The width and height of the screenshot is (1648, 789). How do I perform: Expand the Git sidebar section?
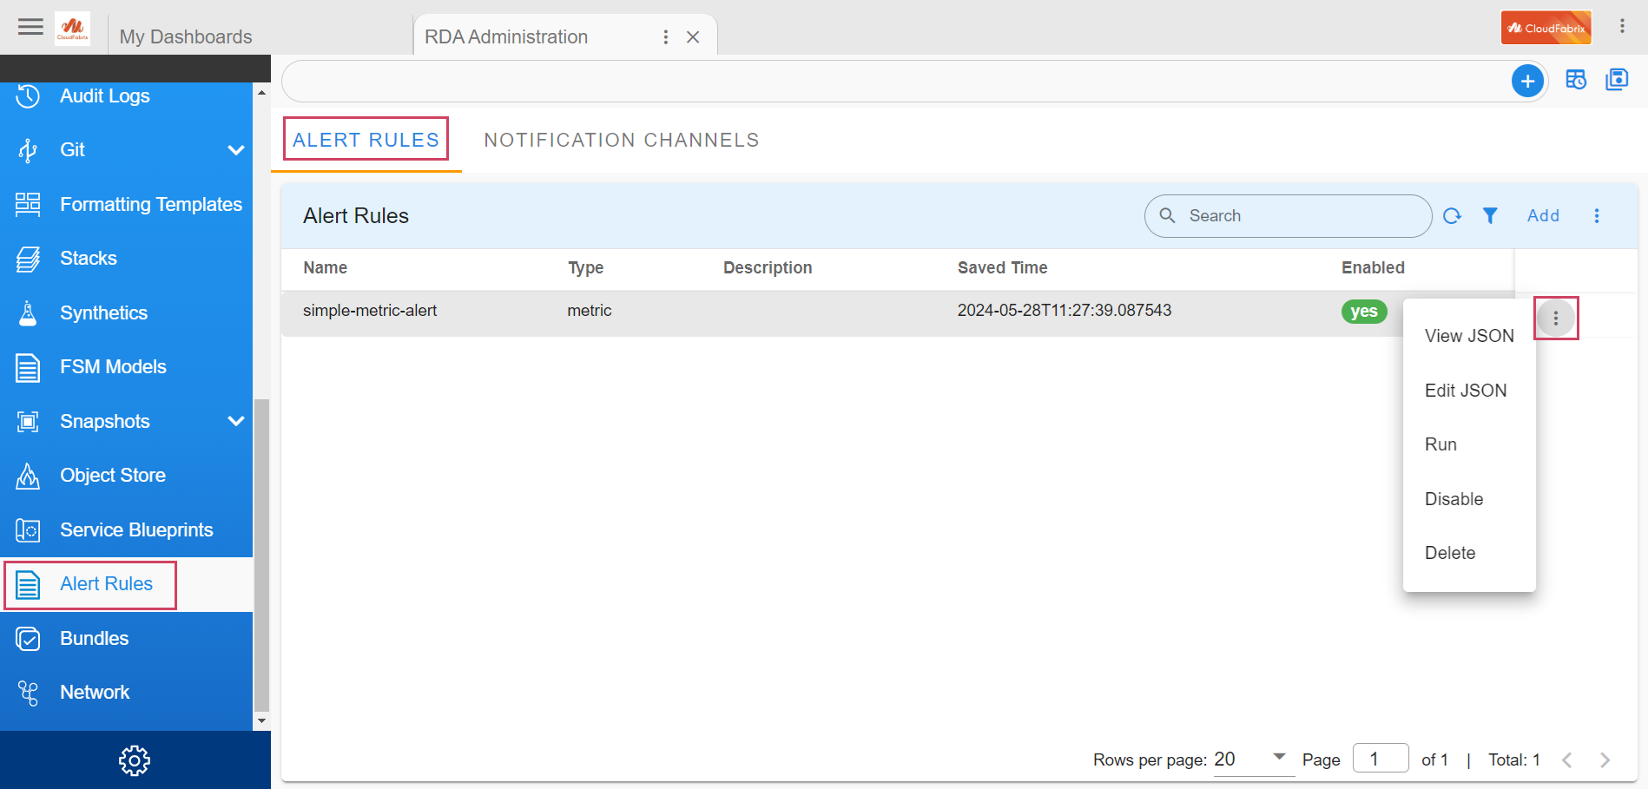235,150
